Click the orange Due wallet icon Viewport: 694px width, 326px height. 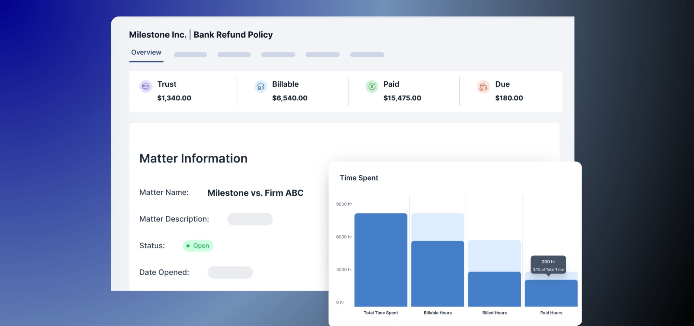483,87
